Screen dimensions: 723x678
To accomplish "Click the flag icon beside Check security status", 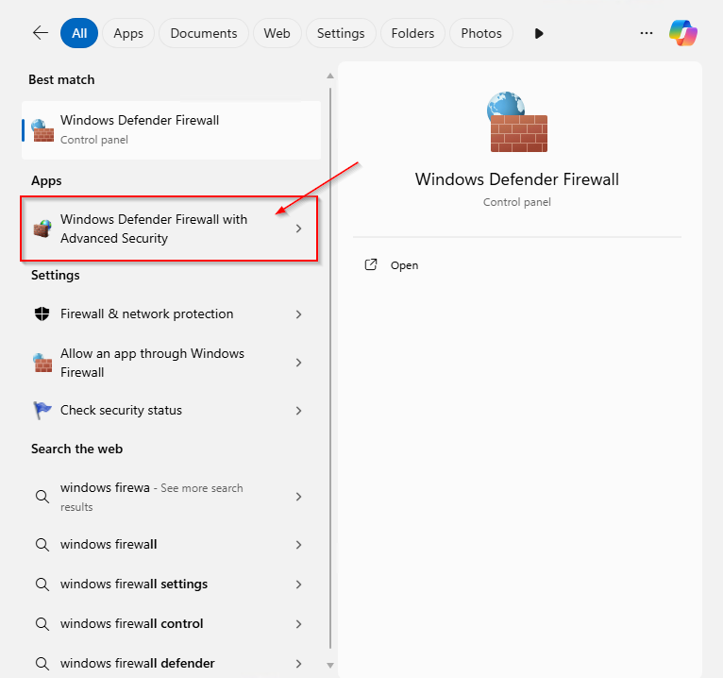I will tap(42, 411).
